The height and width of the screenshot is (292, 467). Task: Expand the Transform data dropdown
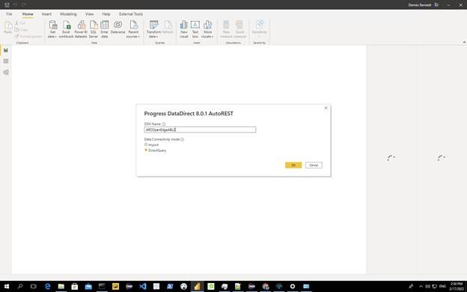pyautogui.click(x=153, y=29)
